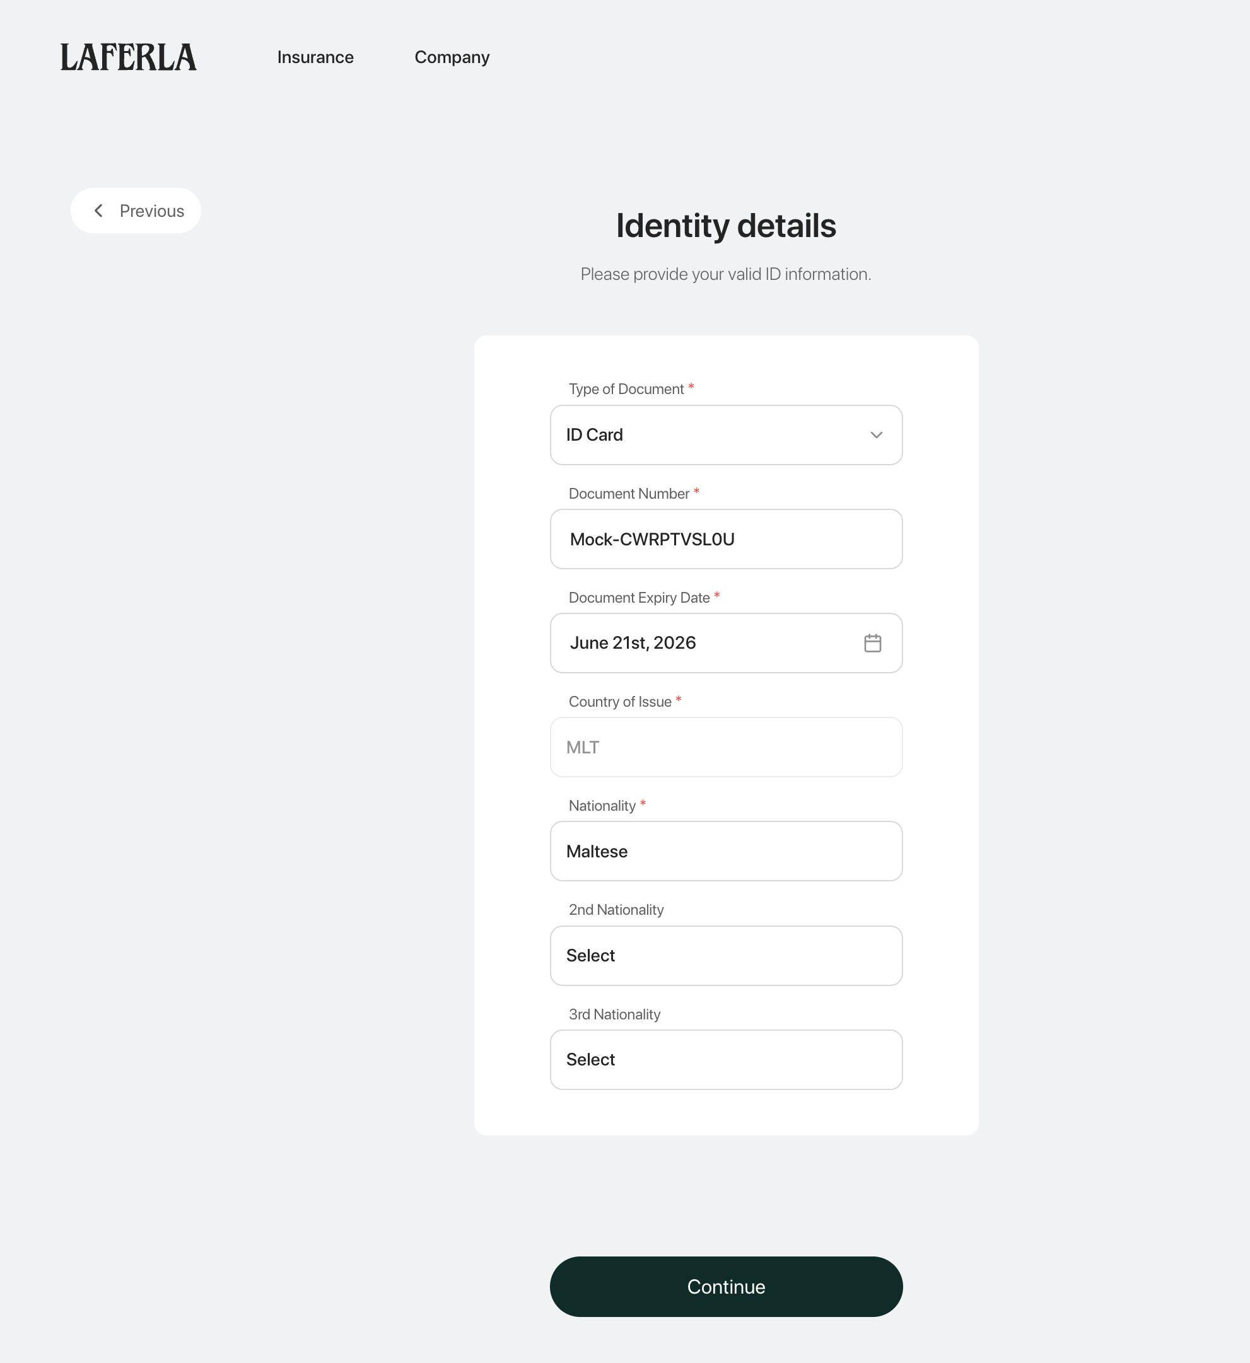The image size is (1250, 1363).
Task: Focus the Document Number input field
Action: pyautogui.click(x=726, y=539)
